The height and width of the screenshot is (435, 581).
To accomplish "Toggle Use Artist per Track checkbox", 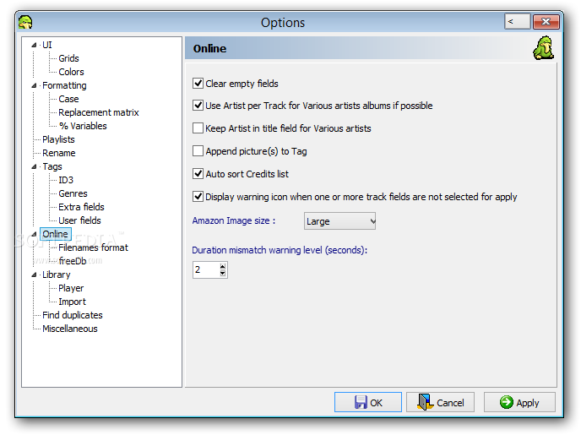I will click(198, 106).
